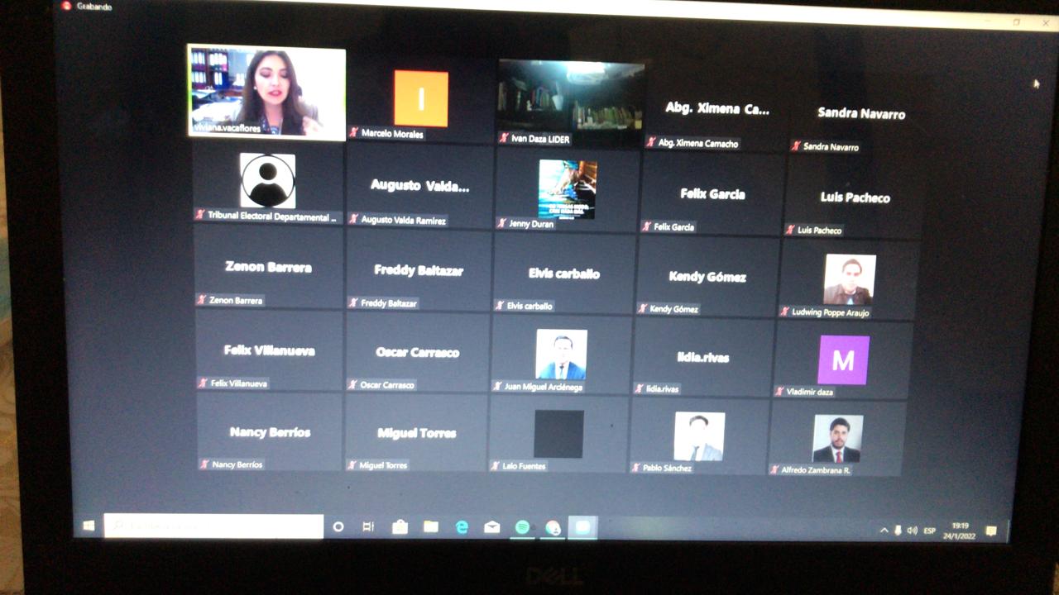Click the active Zoom taskbar icon
Viewport: 1059px width, 595px height.
582,528
